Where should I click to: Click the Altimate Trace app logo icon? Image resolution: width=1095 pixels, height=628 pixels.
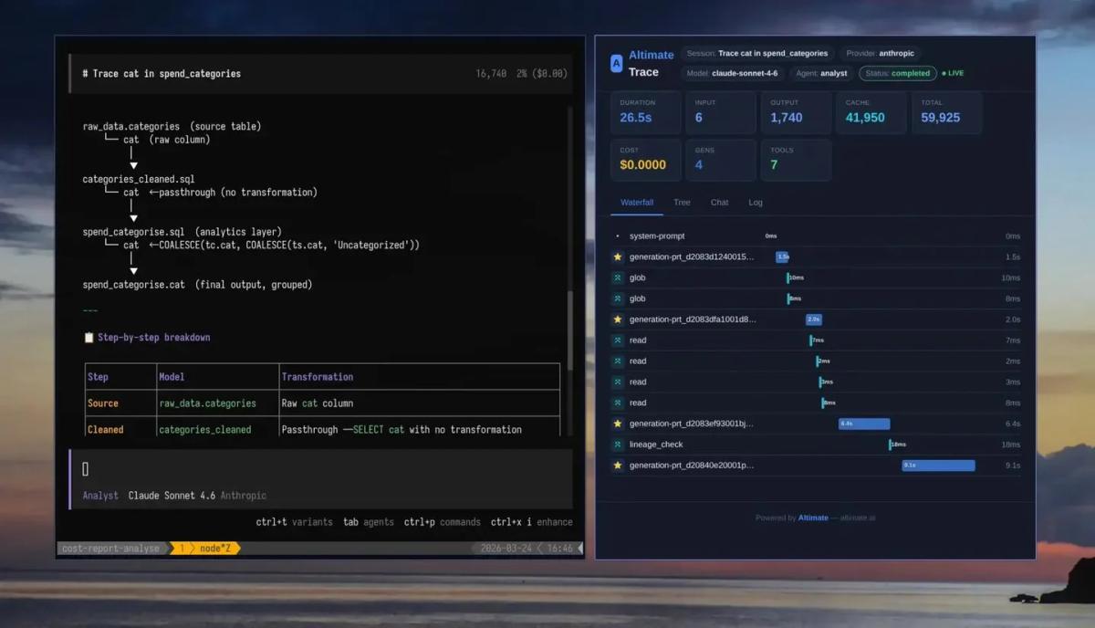618,62
